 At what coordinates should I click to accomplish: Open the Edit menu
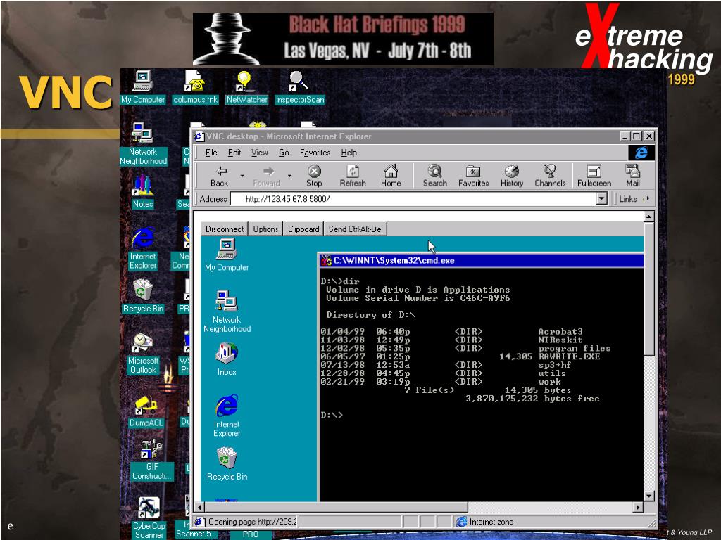(x=234, y=153)
